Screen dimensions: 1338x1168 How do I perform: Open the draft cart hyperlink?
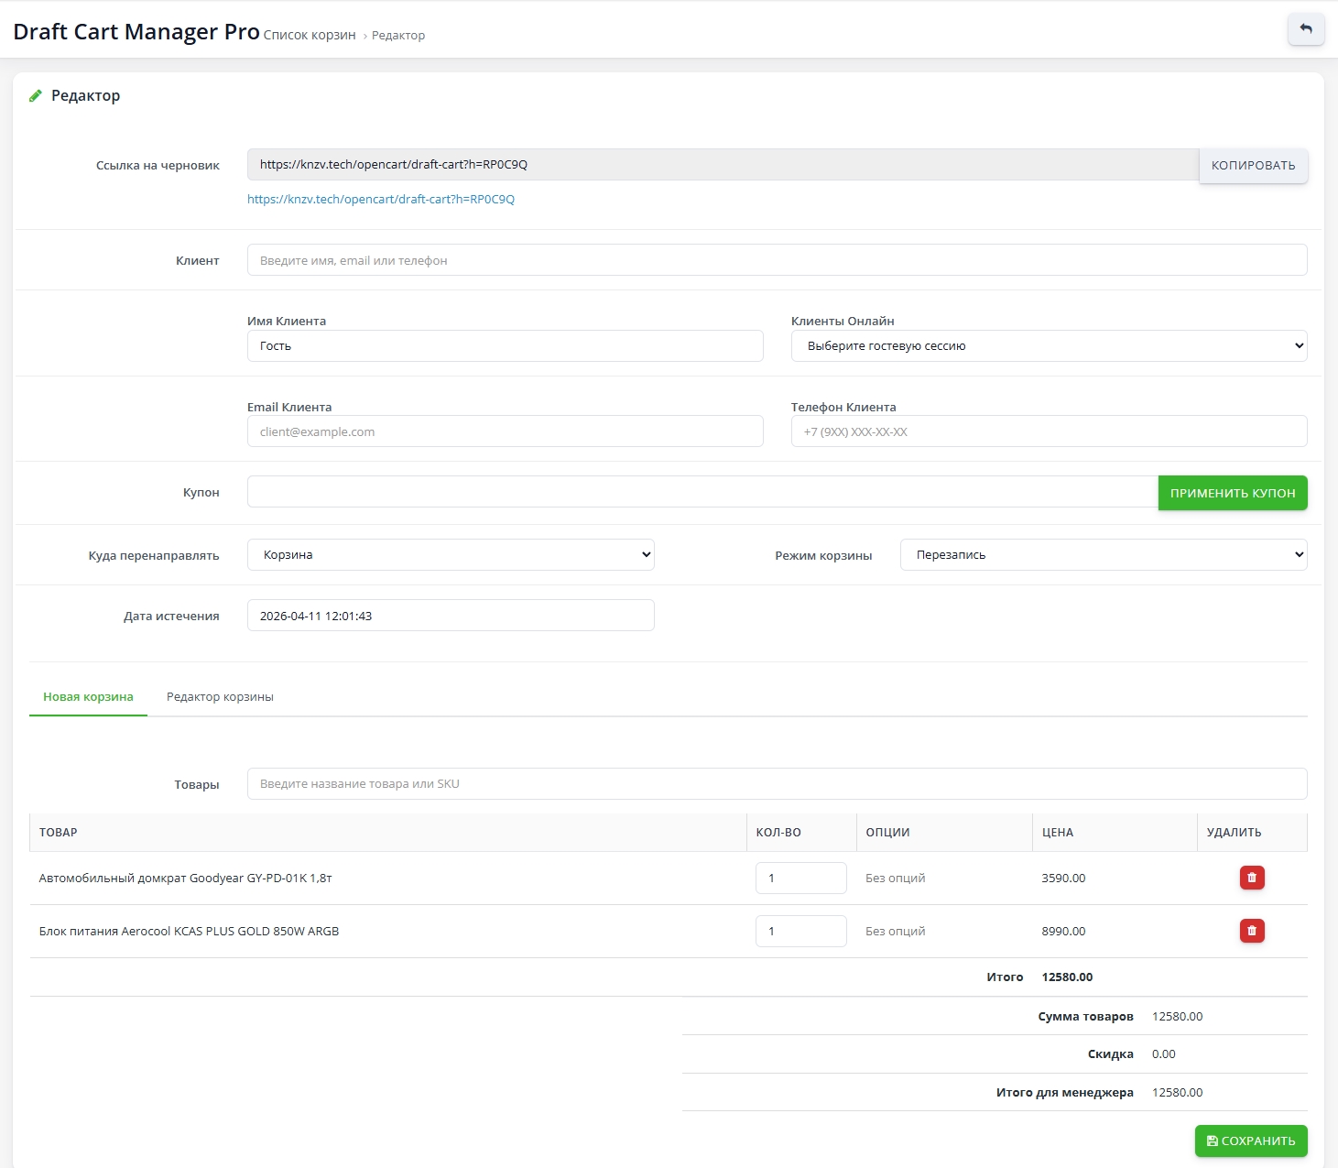(x=381, y=199)
